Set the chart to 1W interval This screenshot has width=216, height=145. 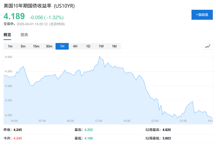click(x=101, y=46)
